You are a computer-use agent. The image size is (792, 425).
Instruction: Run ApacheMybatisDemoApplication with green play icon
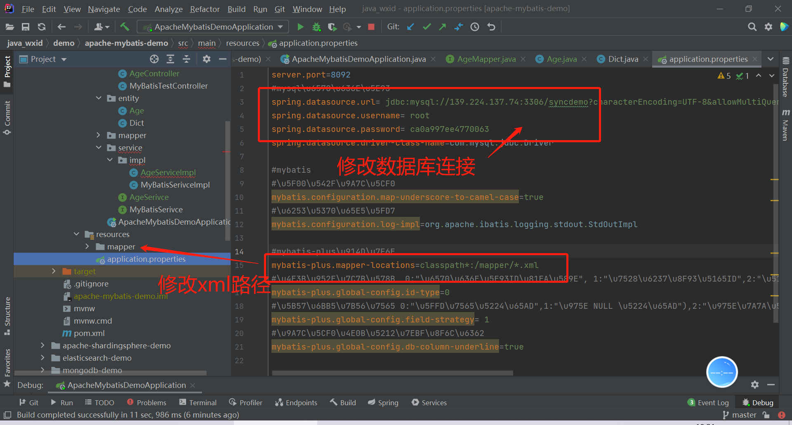coord(300,27)
